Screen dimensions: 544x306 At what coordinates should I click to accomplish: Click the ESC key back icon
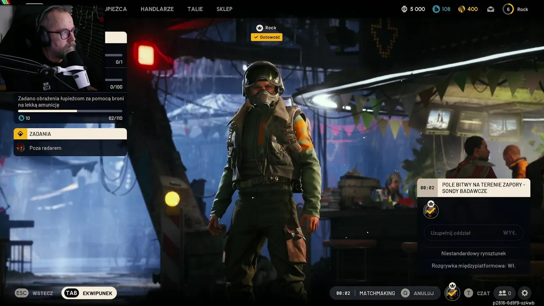click(22, 293)
